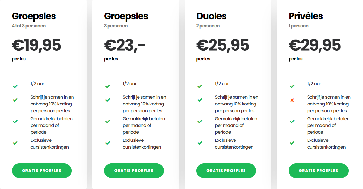Viewport: 363px width, 189px height.
Task: Click the €23,- price text
Action: (x=125, y=45)
